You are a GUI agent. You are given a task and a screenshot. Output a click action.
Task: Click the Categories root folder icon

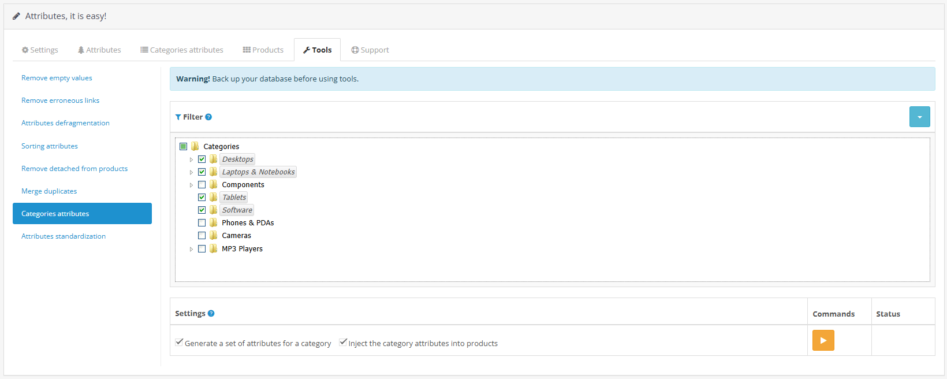[x=195, y=146]
